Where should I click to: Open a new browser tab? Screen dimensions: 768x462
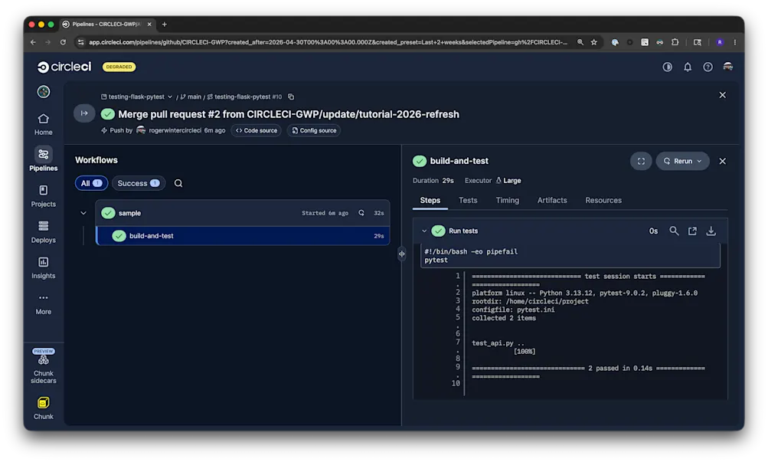[165, 24]
